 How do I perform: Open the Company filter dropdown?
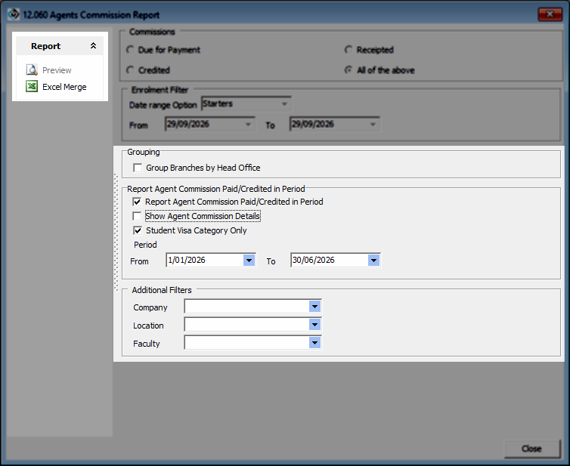pos(314,307)
